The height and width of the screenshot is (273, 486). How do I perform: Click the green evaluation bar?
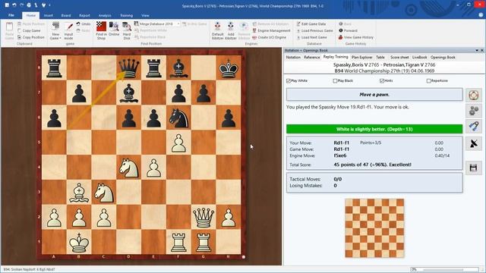(374, 129)
